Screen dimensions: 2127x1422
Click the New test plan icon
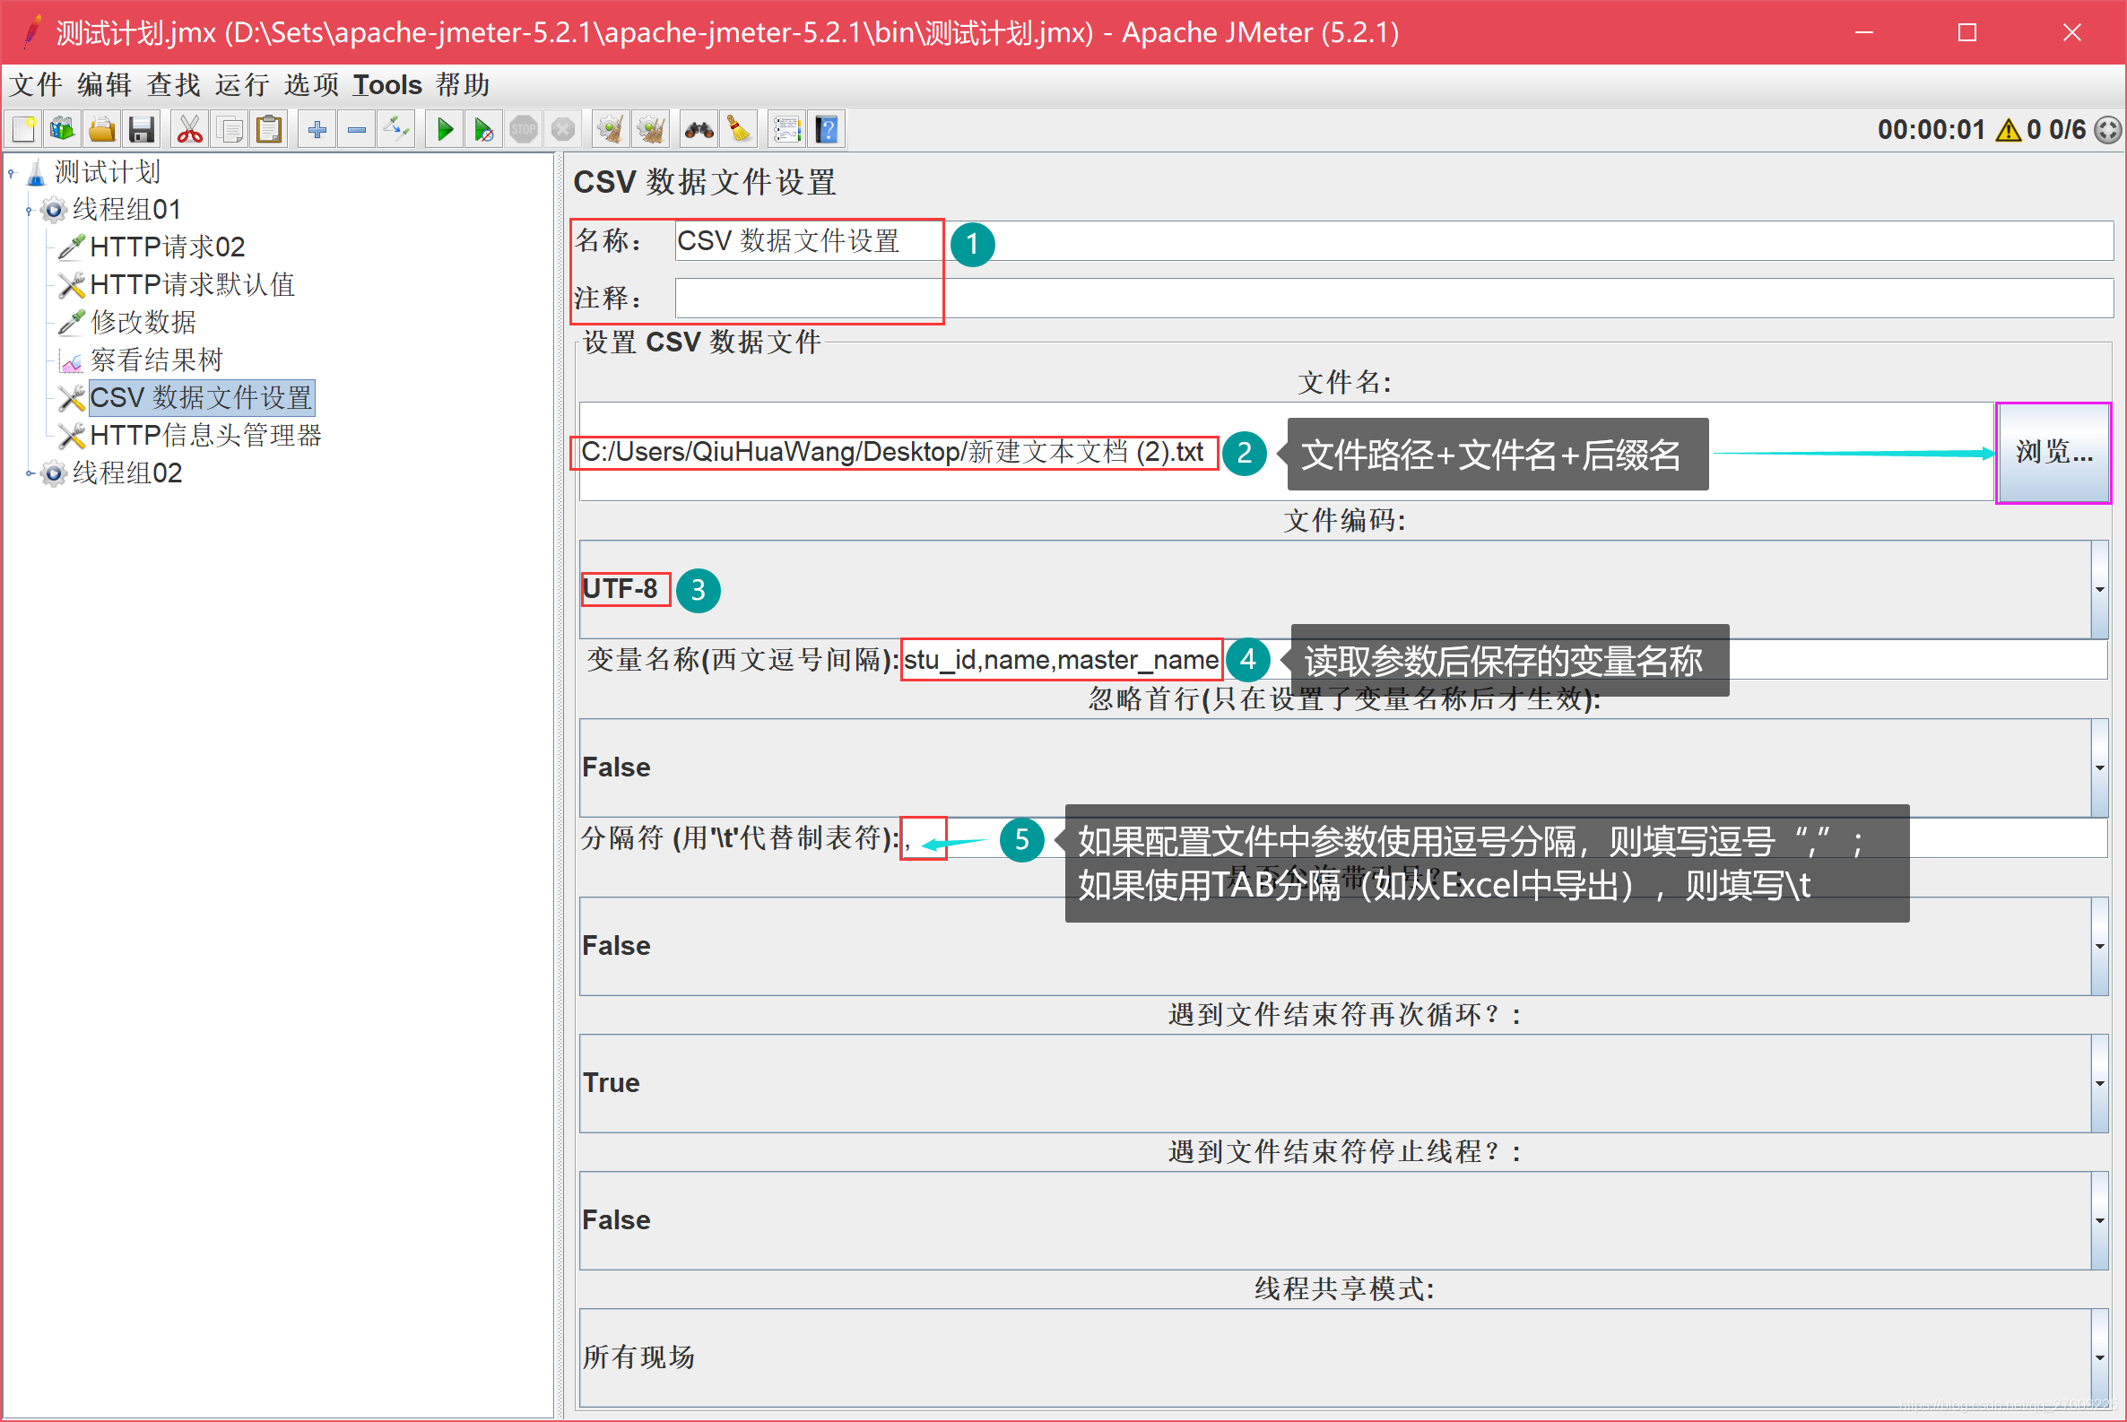(x=24, y=130)
